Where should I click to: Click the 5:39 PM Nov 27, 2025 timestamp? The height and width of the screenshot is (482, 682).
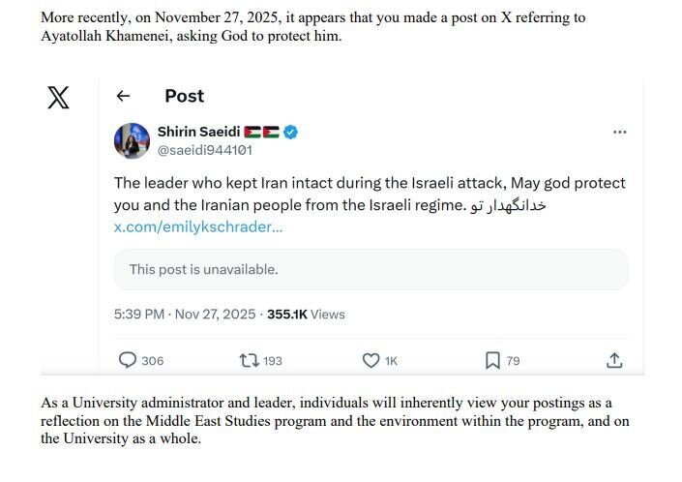[x=186, y=315]
